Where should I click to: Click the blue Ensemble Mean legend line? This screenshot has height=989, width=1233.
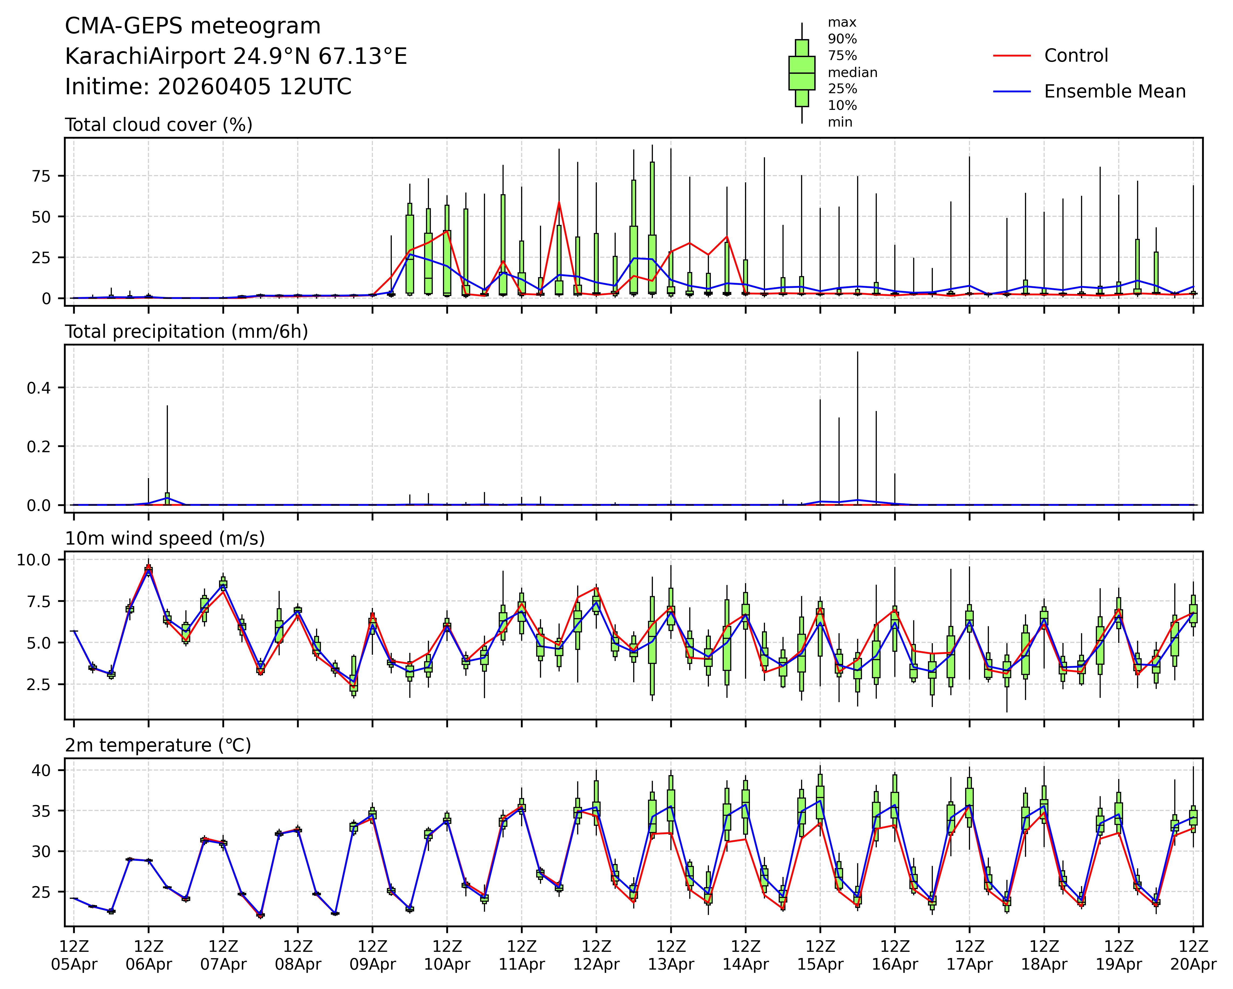click(1012, 92)
